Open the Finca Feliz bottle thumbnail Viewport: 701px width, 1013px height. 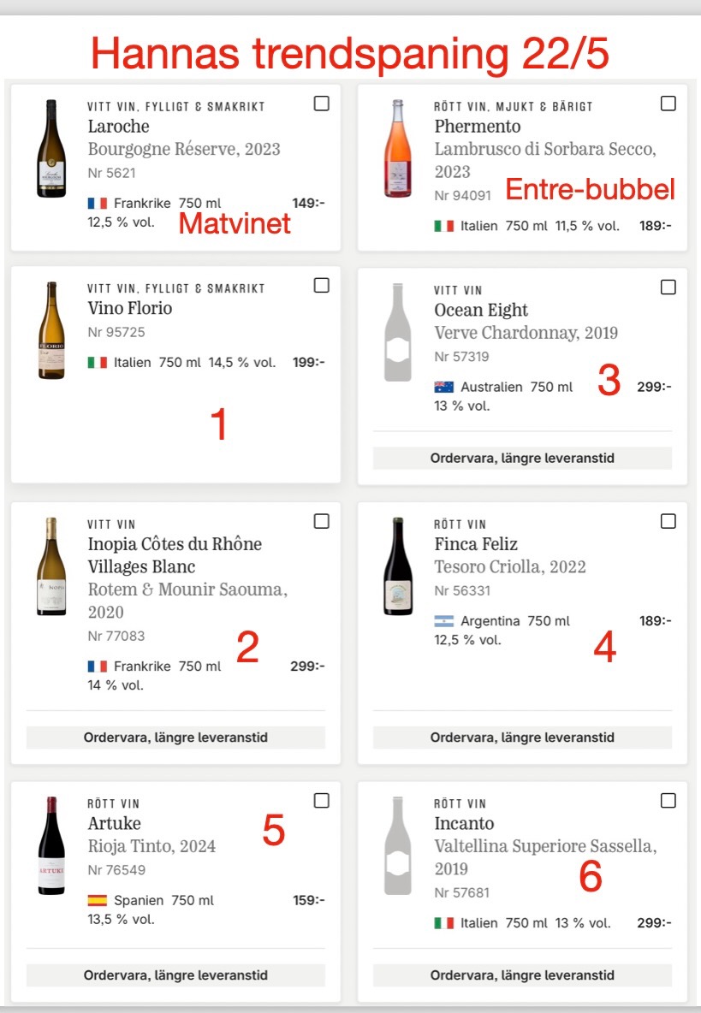397,566
